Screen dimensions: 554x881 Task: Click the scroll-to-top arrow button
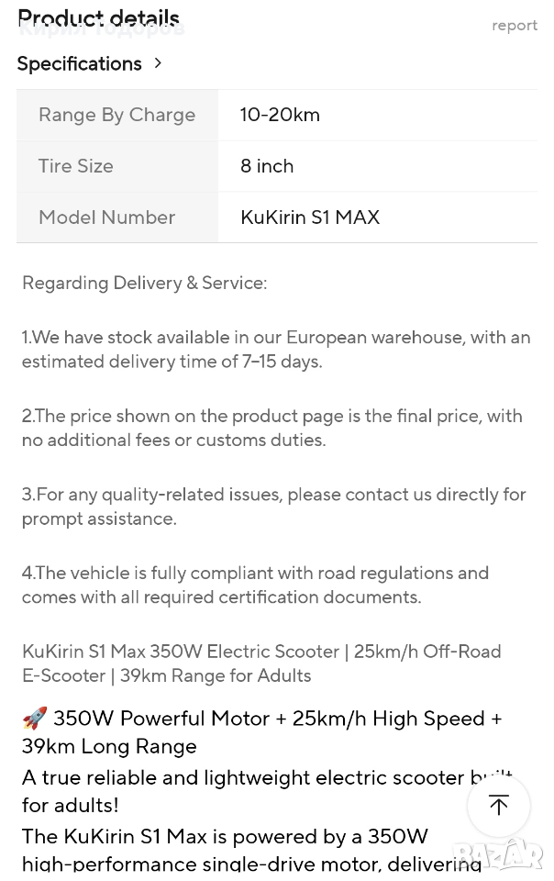pyautogui.click(x=498, y=805)
